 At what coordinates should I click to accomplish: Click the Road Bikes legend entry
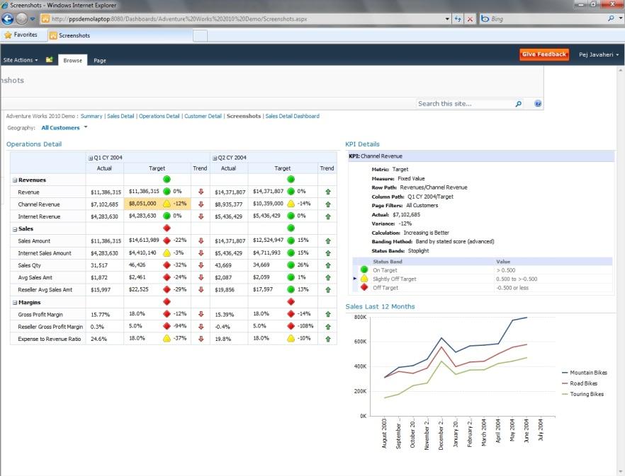coord(580,383)
